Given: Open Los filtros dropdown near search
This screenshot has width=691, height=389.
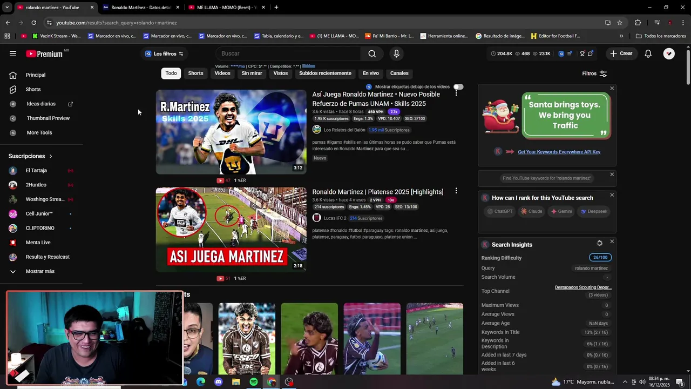Looking at the screenshot, I should 164,53.
